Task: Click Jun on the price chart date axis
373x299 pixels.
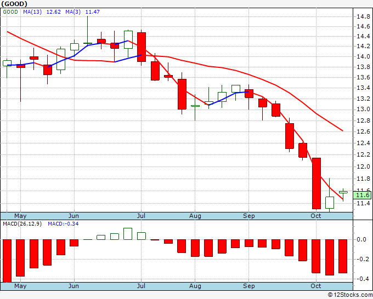Action: (74, 216)
